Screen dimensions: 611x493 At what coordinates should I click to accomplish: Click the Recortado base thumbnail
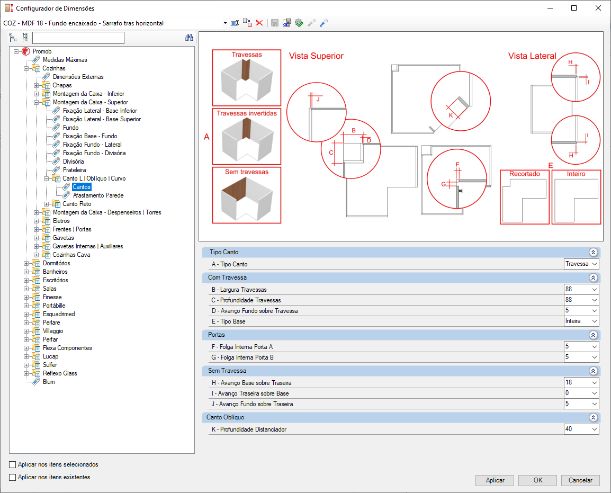[525, 197]
